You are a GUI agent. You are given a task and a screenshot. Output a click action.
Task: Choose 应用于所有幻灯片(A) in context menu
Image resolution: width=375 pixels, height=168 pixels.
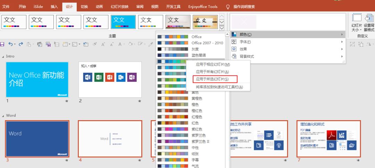218,72
